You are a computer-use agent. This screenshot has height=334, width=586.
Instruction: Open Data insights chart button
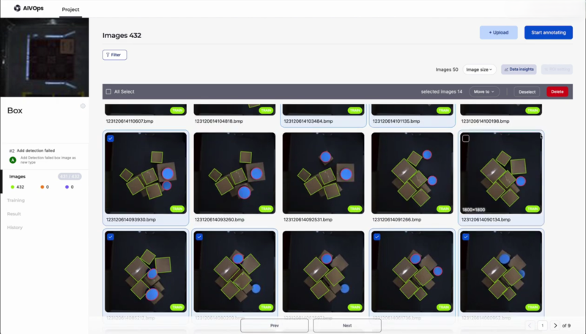click(519, 69)
